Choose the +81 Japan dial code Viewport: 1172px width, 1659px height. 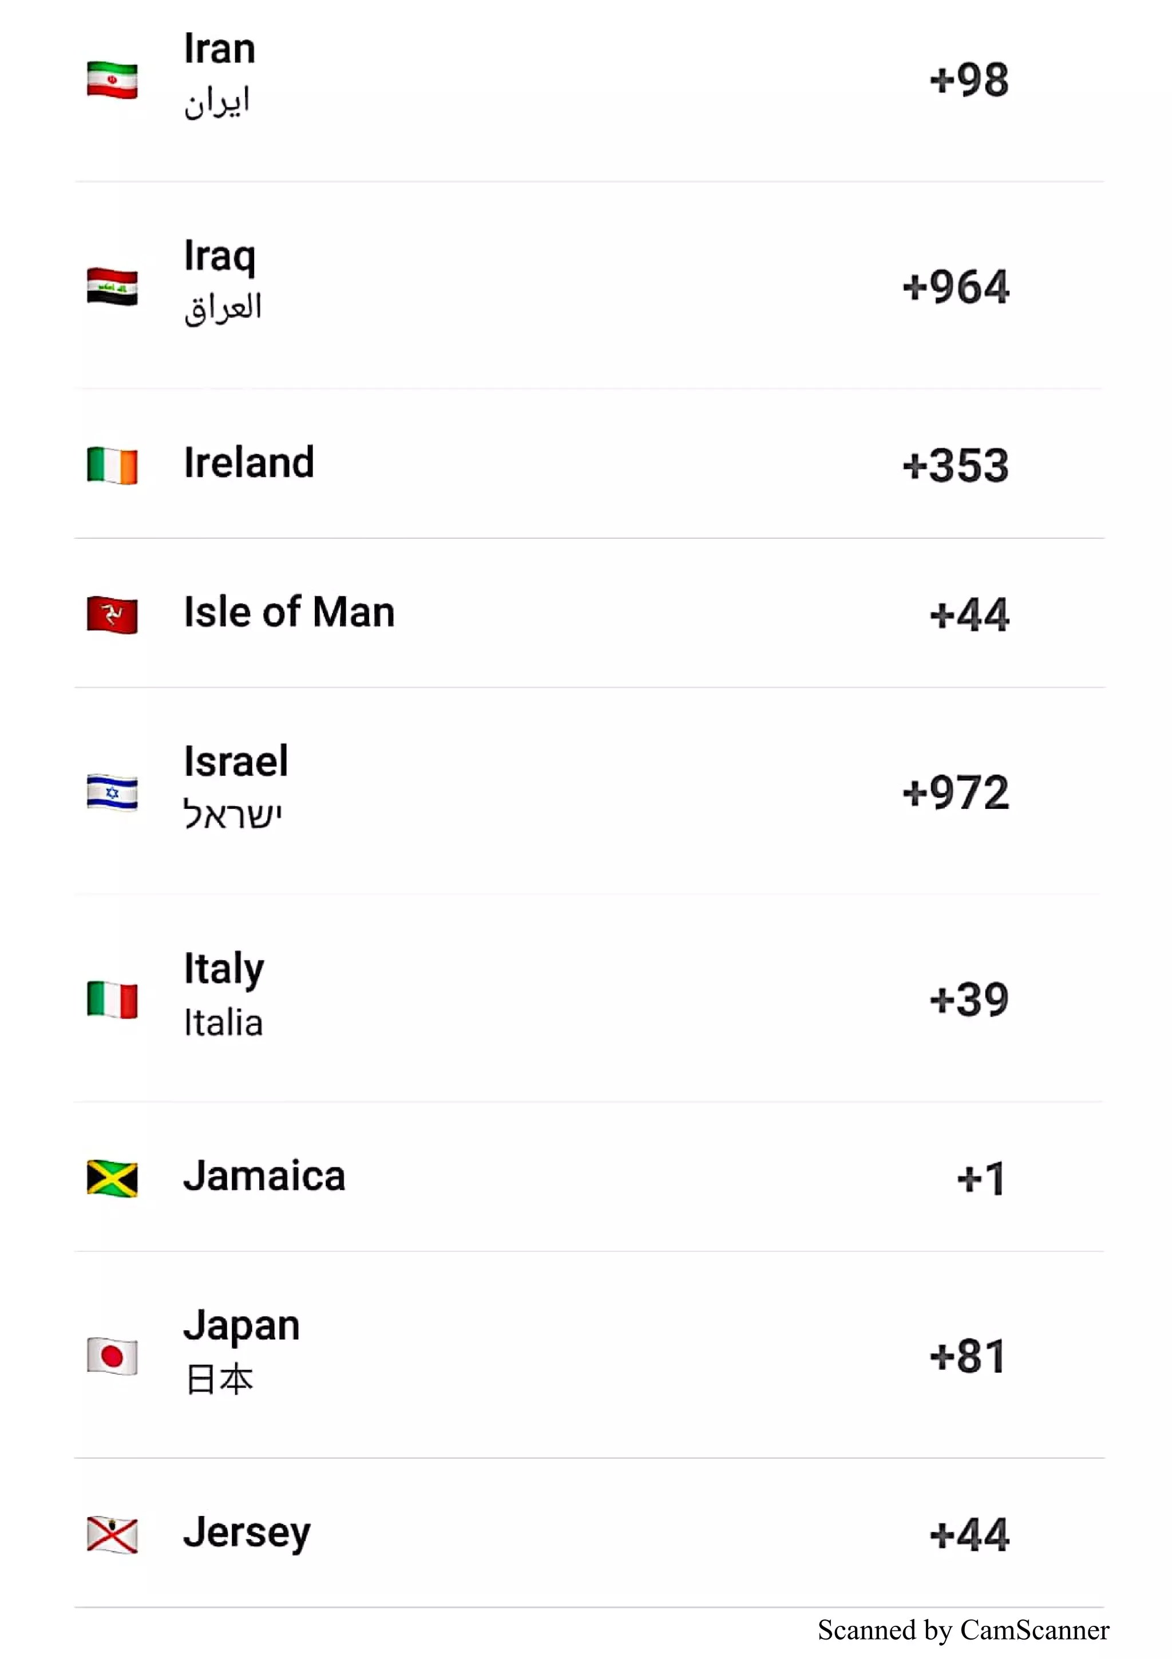pyautogui.click(x=968, y=1356)
